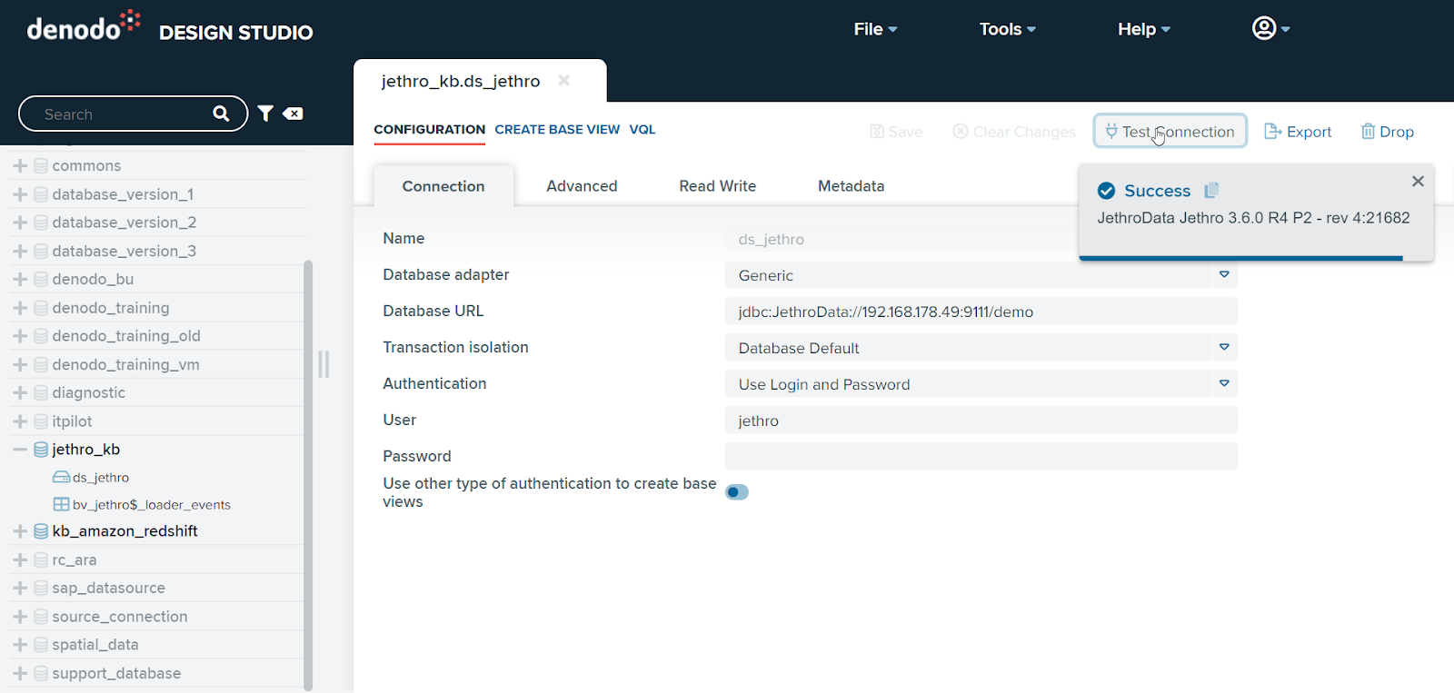
Task: Click the source_connection database icon
Action: tap(41, 617)
